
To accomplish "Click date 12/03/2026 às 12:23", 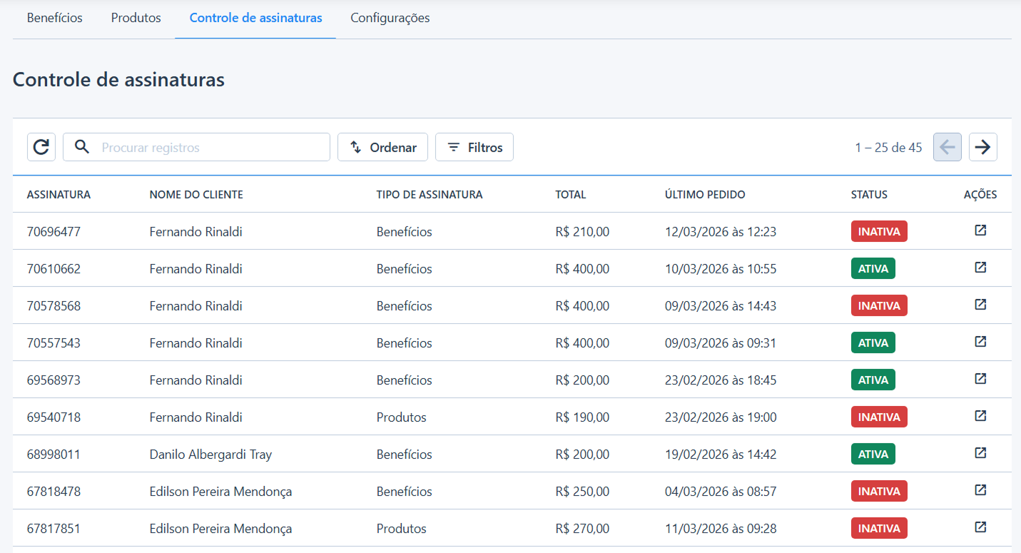I will 721,232.
